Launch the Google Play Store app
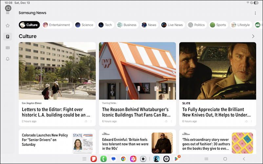This screenshot has width=263, height=164. pos(176,159)
